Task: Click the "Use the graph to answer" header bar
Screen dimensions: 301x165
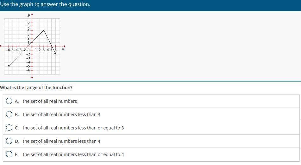Action: point(151,5)
